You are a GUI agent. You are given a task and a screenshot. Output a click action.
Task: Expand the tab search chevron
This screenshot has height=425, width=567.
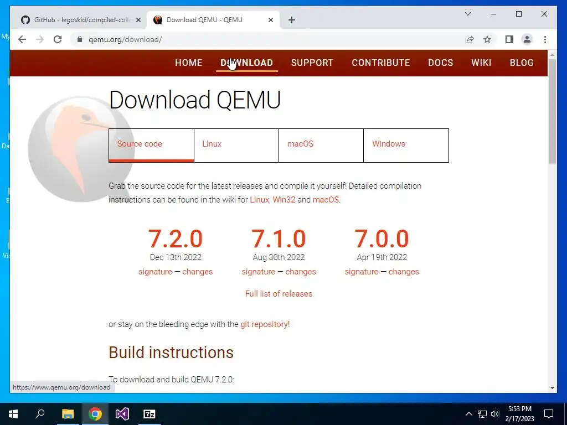[468, 14]
